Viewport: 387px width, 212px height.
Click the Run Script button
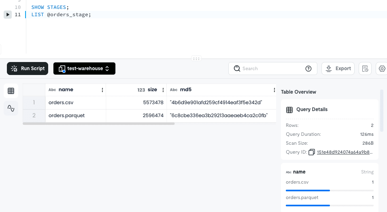pyautogui.click(x=28, y=69)
